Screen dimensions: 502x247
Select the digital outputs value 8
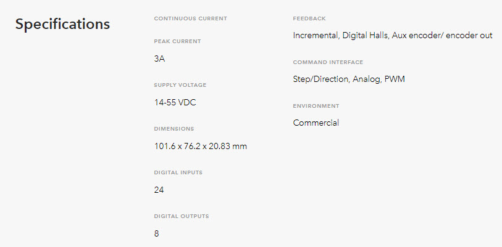(156, 234)
